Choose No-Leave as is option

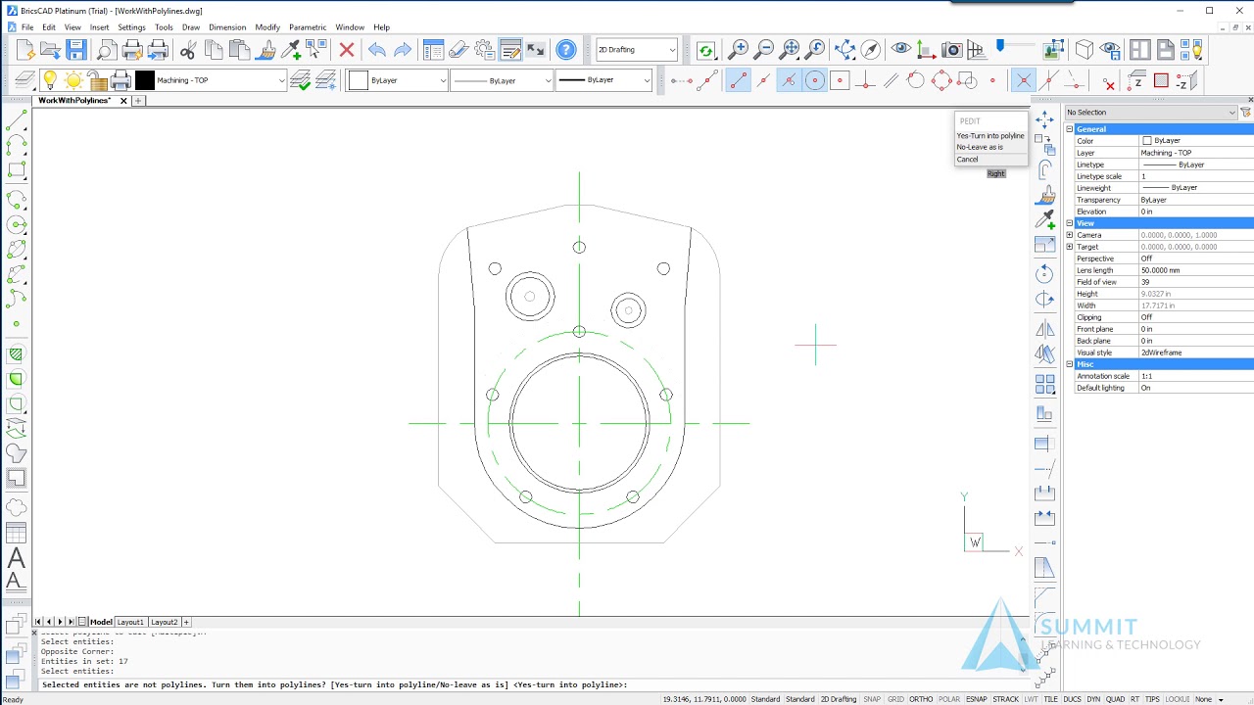(980, 147)
